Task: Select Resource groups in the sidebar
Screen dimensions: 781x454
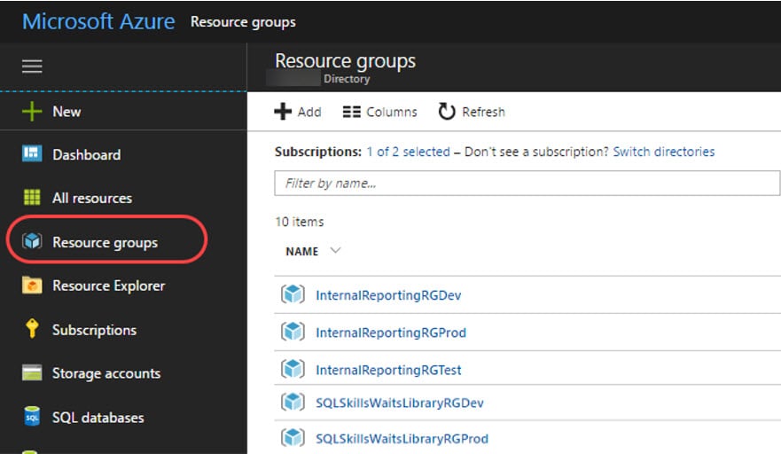Action: click(105, 242)
